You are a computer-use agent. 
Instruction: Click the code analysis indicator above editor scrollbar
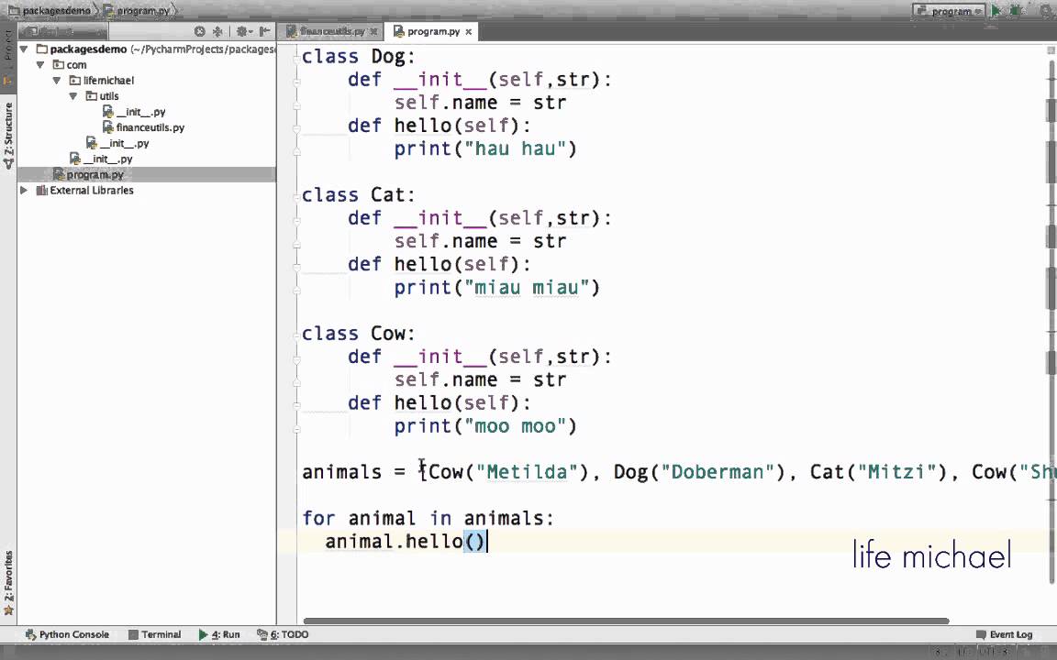click(x=1051, y=49)
